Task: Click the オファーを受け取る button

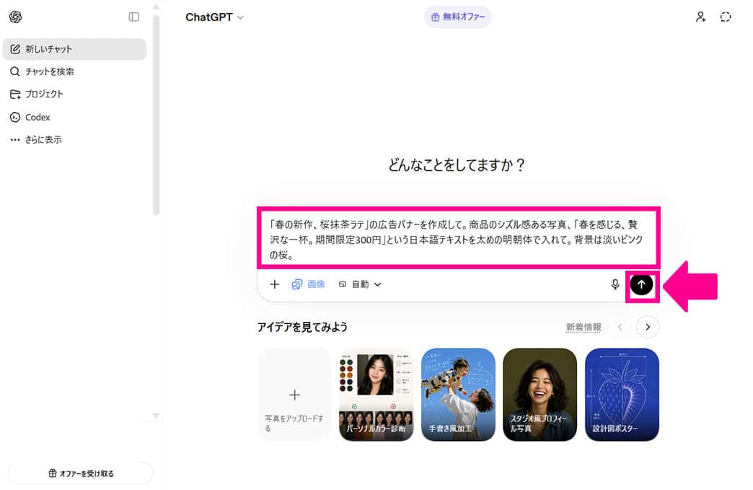Action: (81, 473)
